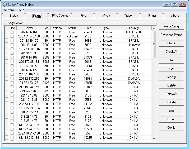Select the AUSTRALIA country cell
Image resolution: width=189 pixels, height=149 pixels.
(x=134, y=32)
